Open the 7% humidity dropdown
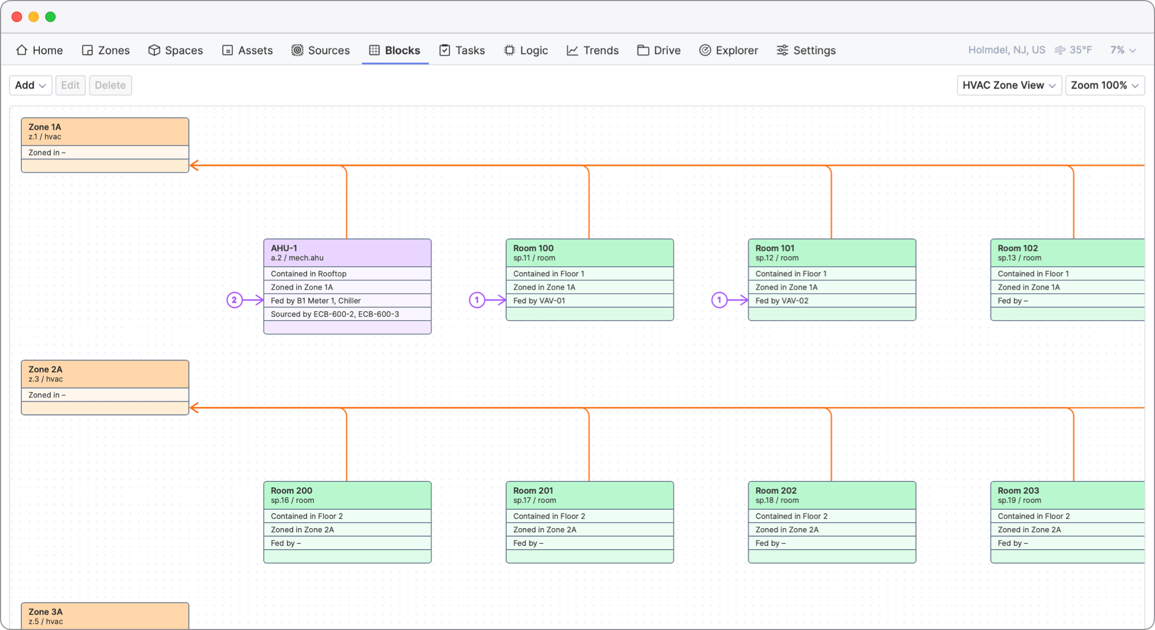This screenshot has height=630, width=1155. (x=1122, y=50)
